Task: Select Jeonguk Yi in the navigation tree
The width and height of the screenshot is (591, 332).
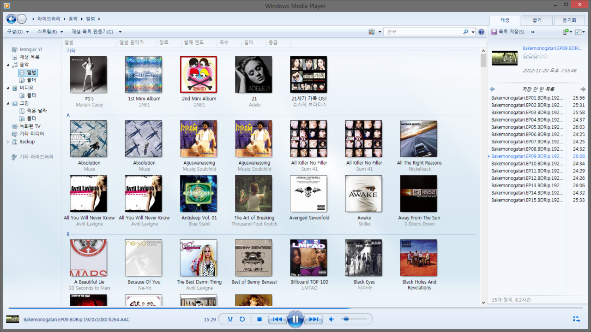Action: [x=30, y=49]
